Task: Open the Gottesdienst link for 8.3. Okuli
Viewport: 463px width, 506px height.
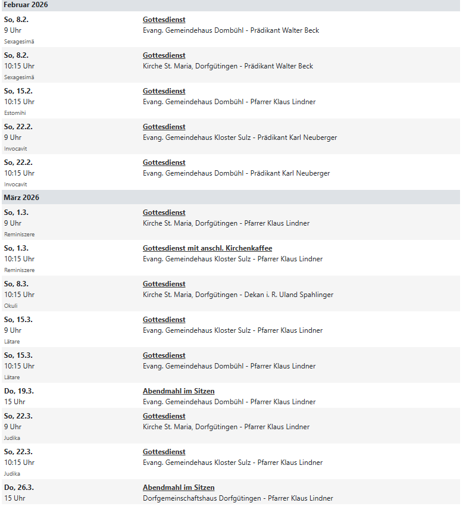Action: (164, 284)
